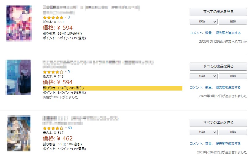The width and height of the screenshot is (251, 156).
Task: Expand the rating chevron beside 69 reviews
Action: [x=66, y=128]
